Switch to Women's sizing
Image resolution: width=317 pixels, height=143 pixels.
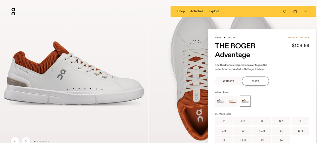[228, 81]
